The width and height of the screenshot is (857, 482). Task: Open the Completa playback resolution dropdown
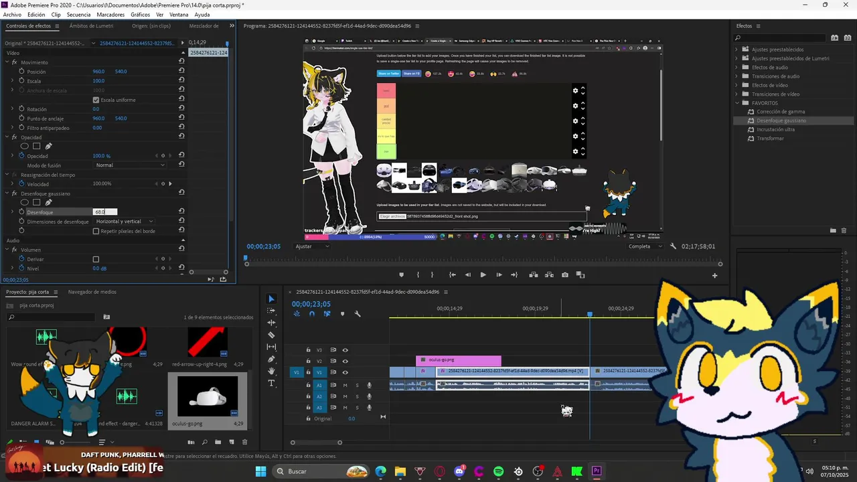click(644, 246)
